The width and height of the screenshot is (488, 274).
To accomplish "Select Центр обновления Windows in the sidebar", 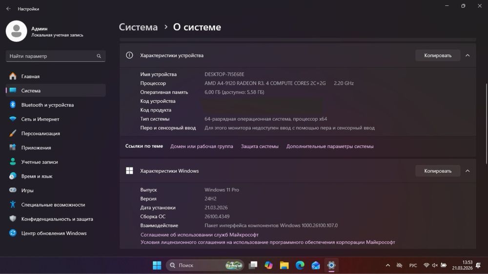I will point(56,233).
